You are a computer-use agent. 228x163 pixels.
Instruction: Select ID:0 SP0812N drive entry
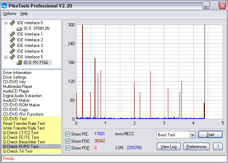37,28
